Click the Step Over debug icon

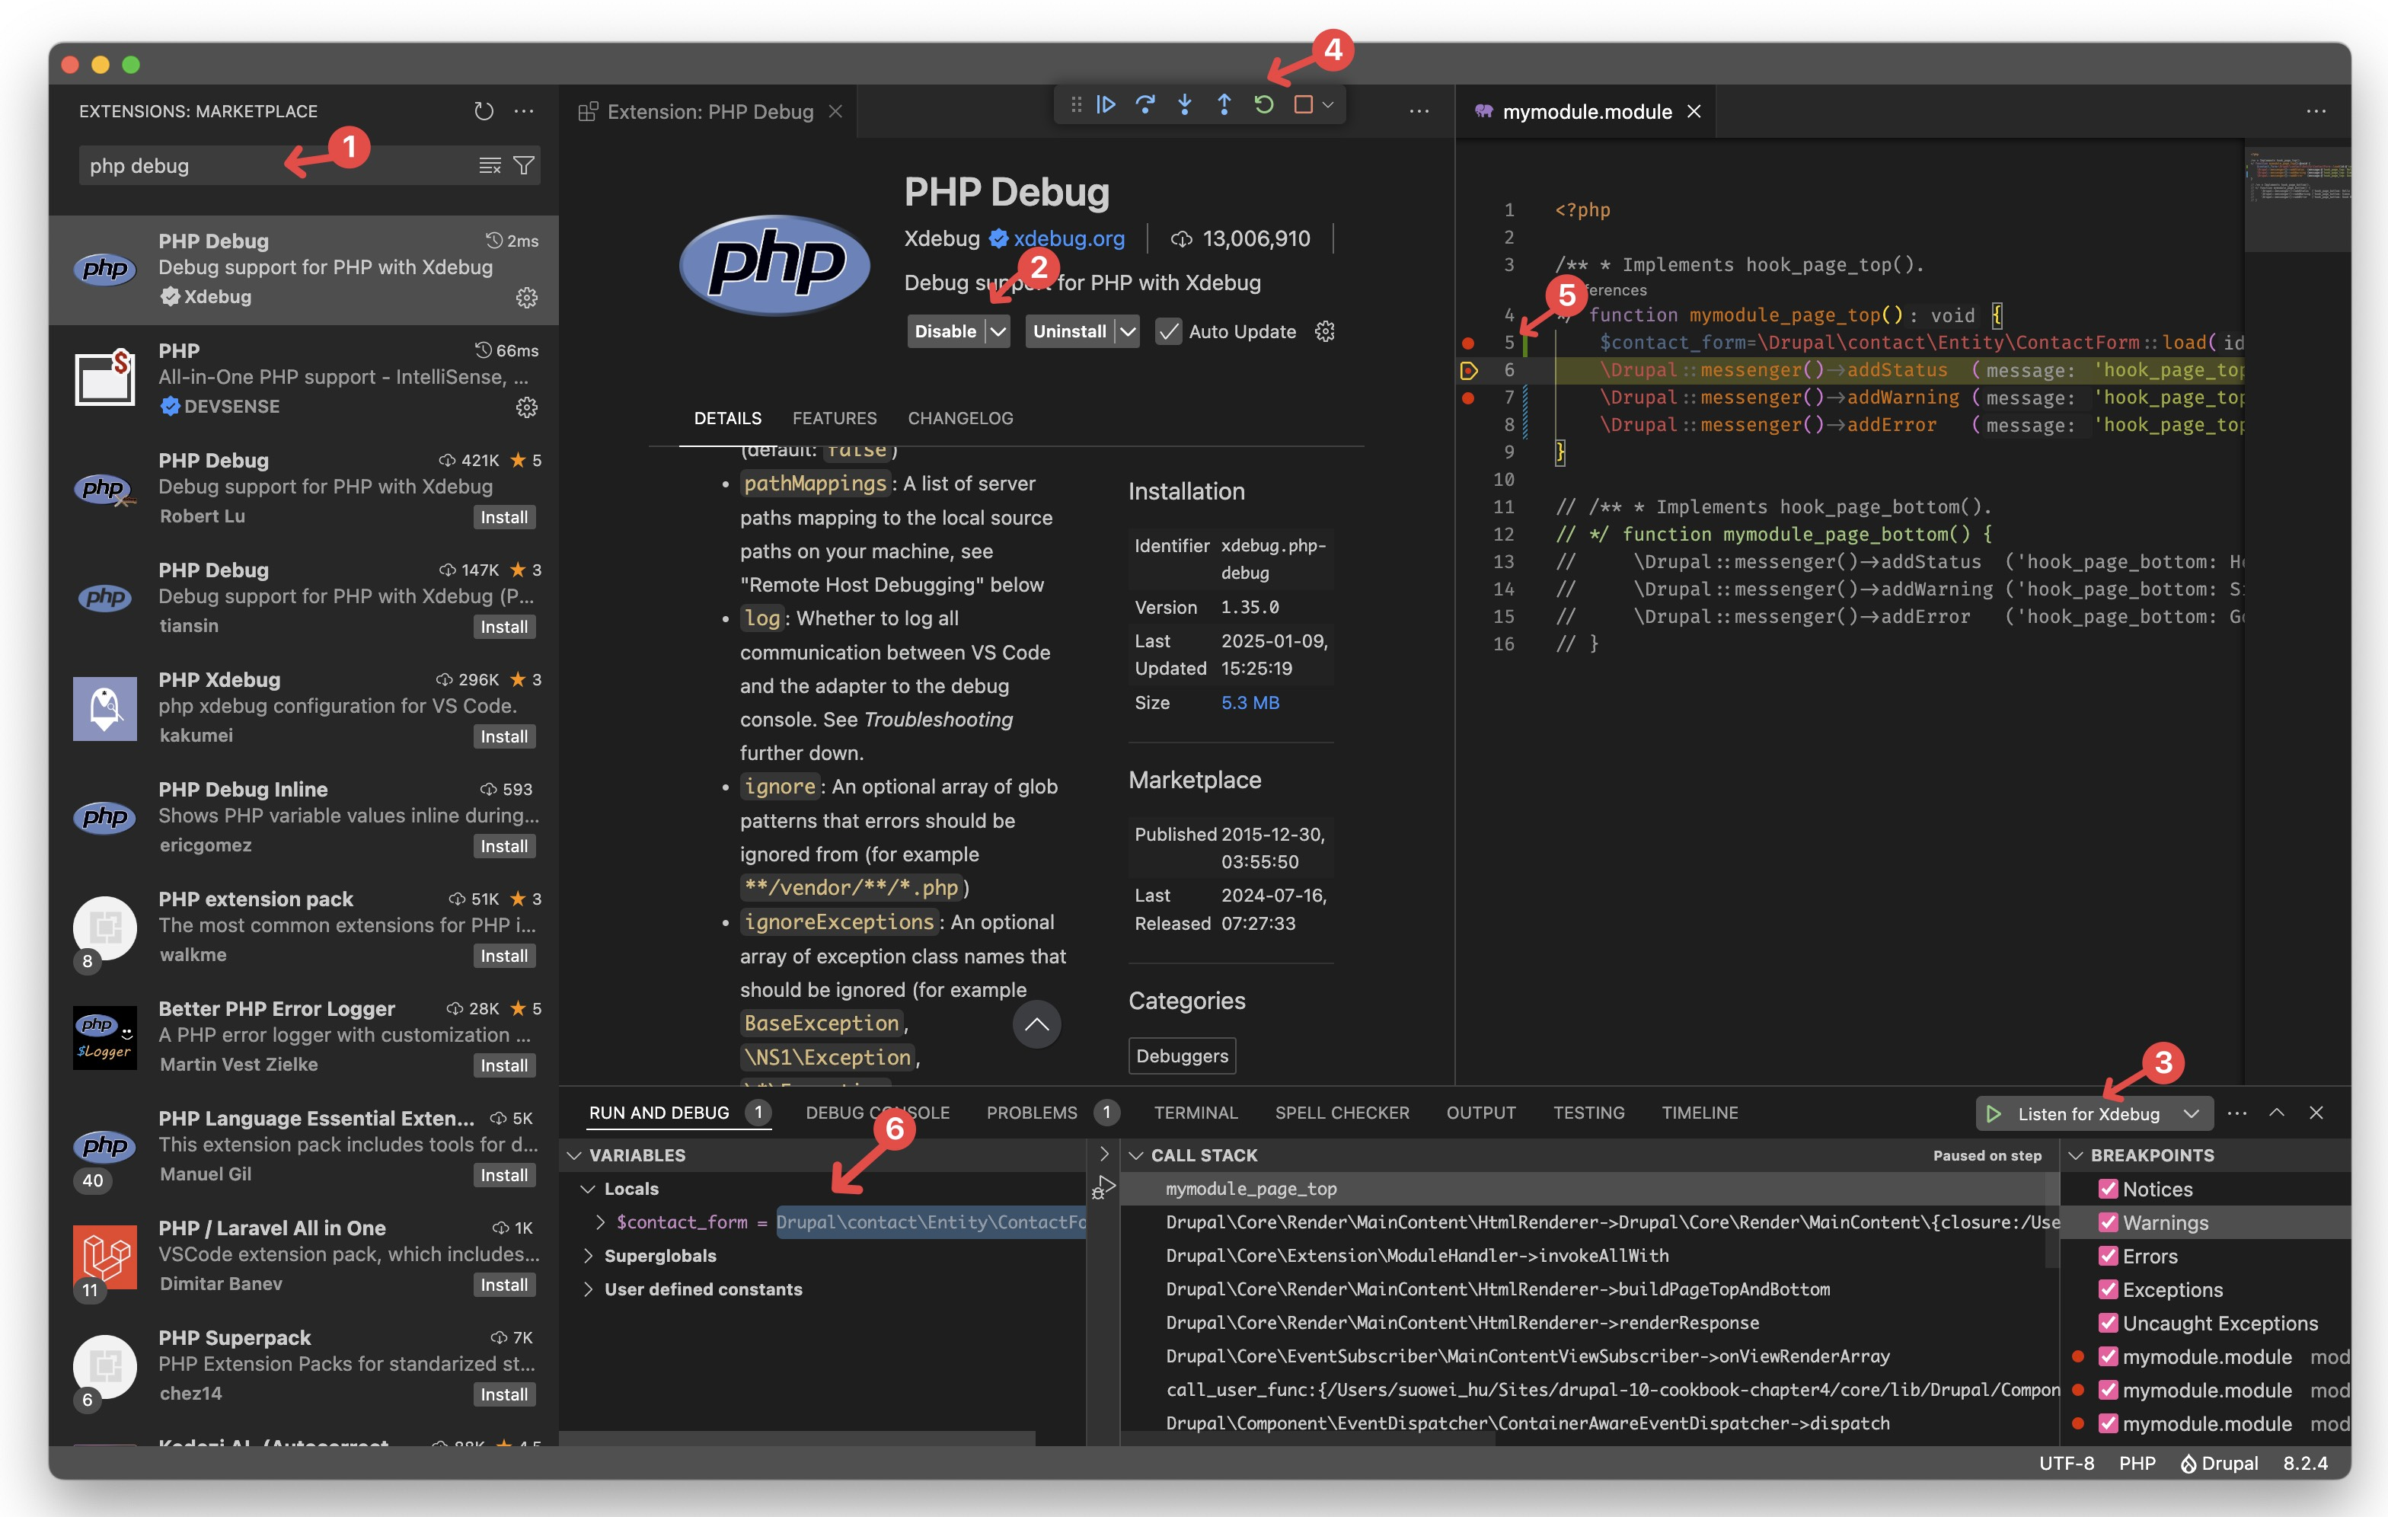(1145, 104)
